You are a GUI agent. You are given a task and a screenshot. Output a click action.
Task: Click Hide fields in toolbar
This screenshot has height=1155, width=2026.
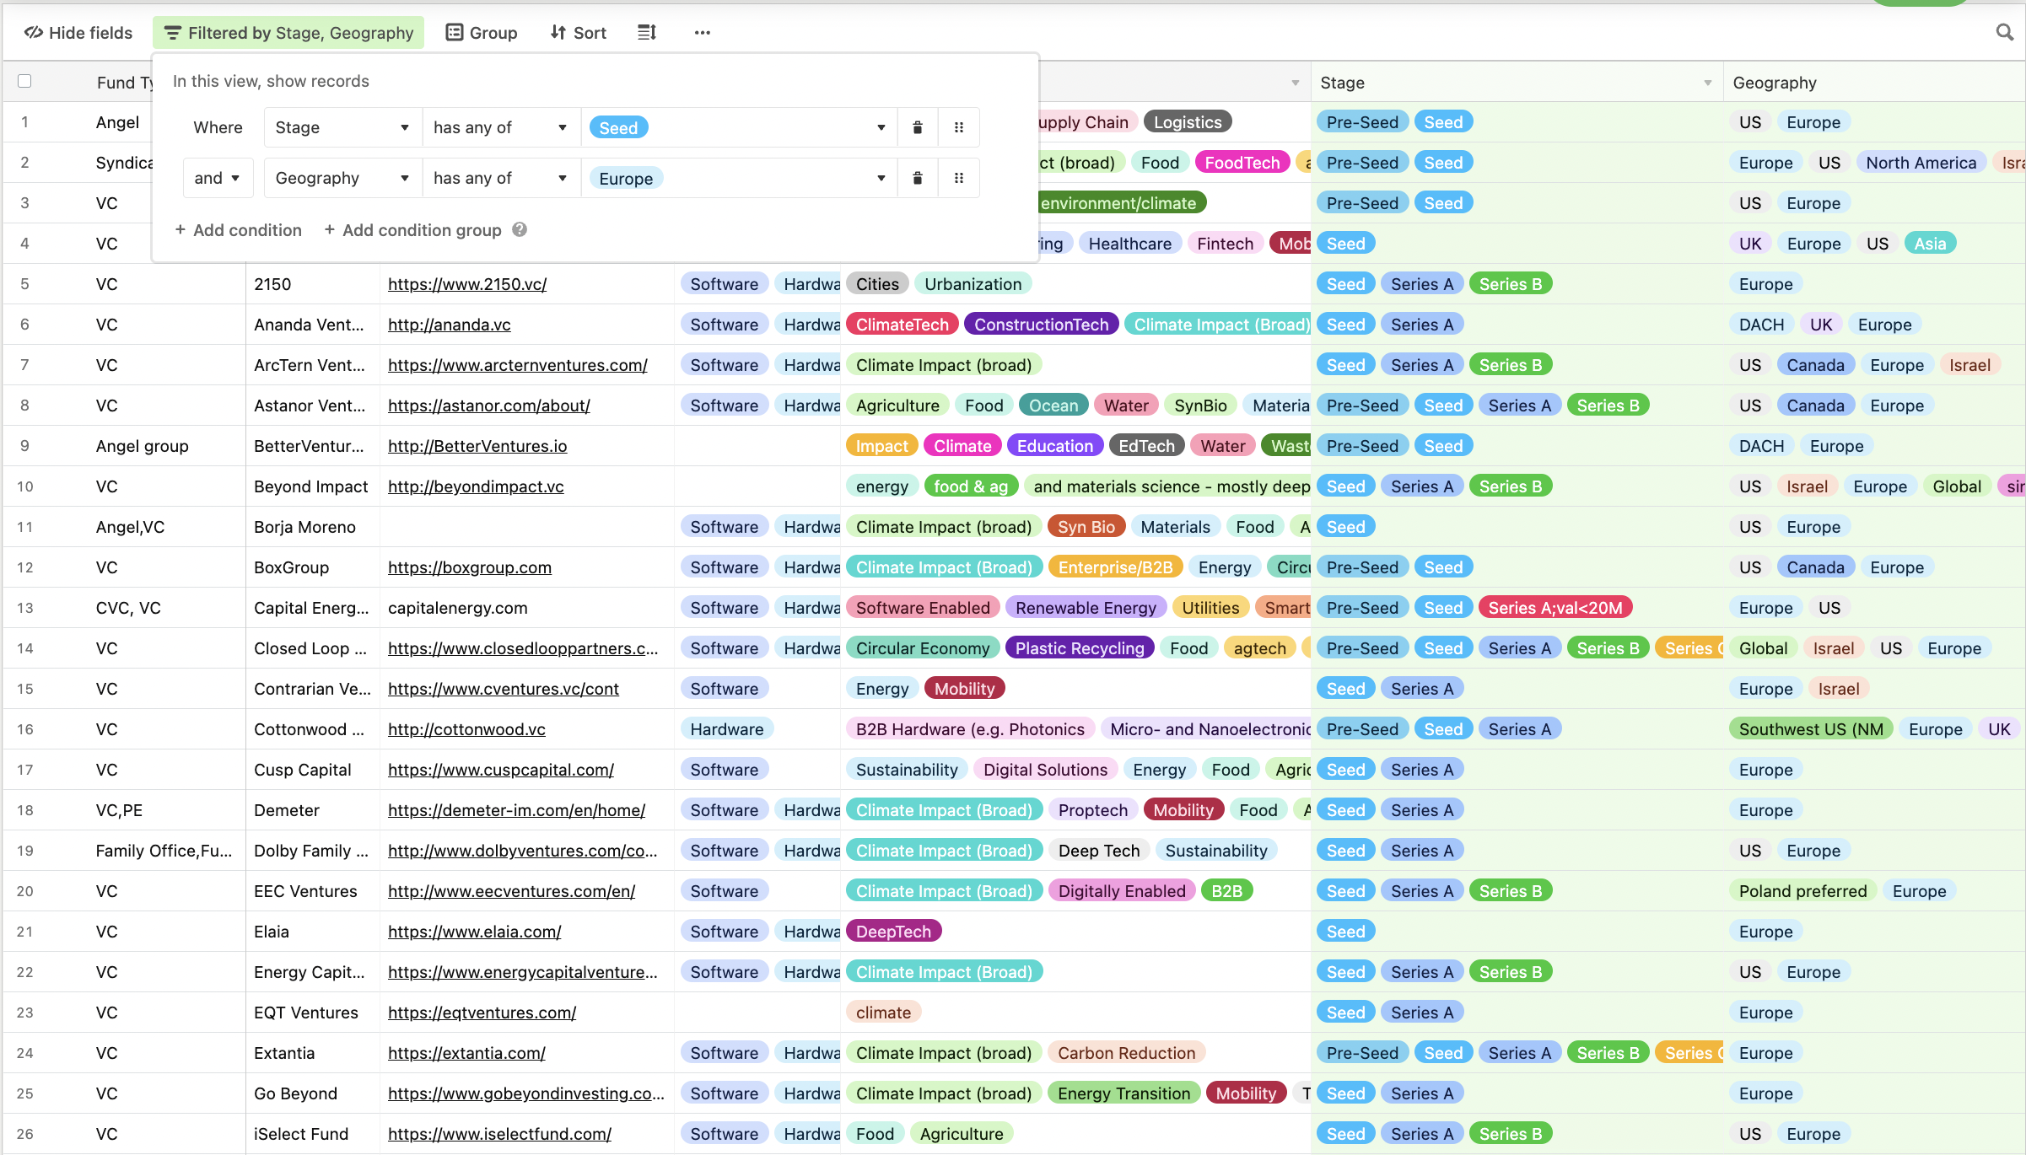(x=78, y=33)
